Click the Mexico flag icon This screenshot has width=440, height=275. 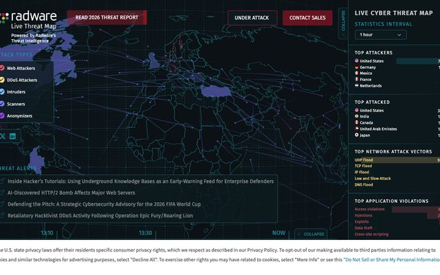tap(357, 73)
